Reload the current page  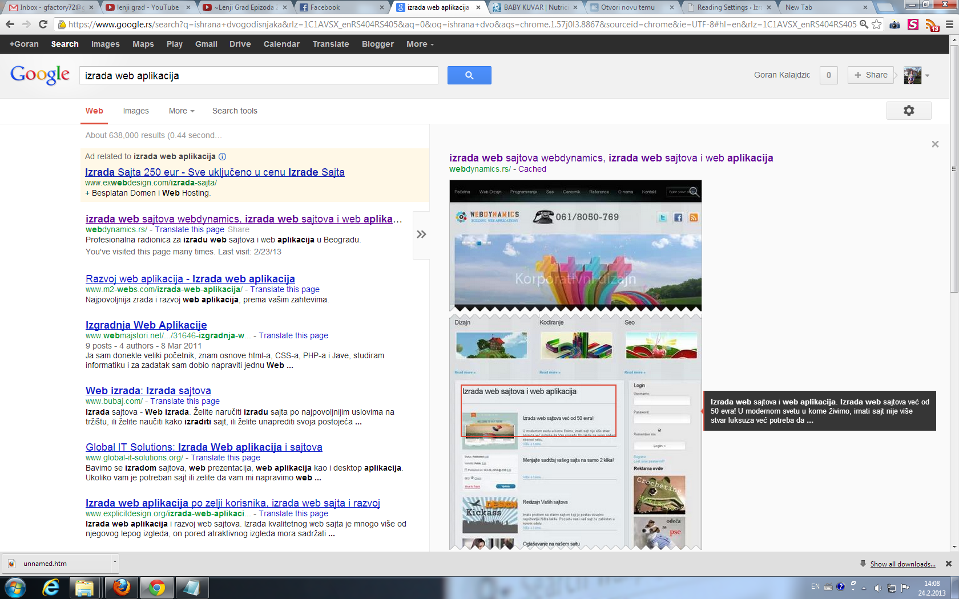pos(43,25)
